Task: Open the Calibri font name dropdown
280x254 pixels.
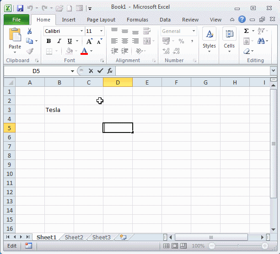Action: (x=81, y=31)
